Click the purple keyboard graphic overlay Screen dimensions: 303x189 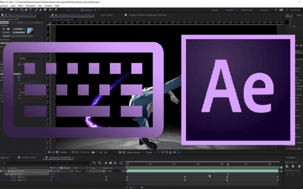83,90
